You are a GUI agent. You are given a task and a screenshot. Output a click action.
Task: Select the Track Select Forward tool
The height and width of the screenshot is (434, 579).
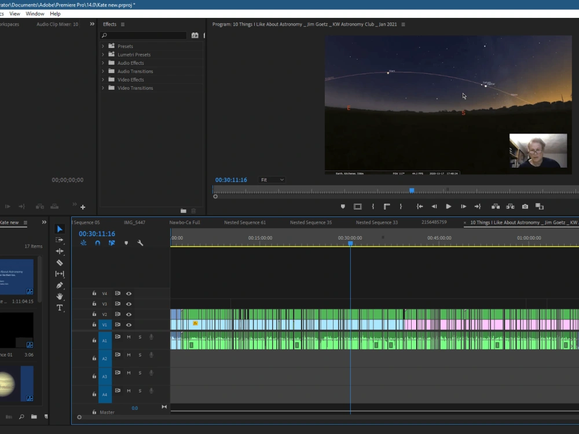coord(60,240)
